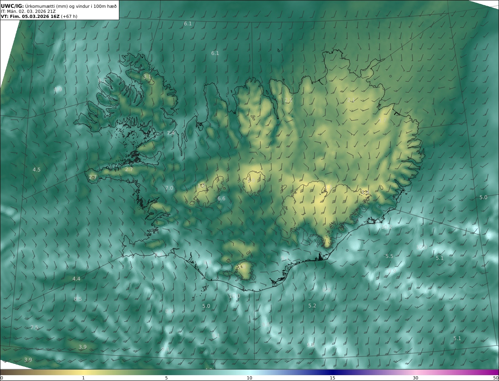
Task: Click the 8.5 value label on the map
Action: click(x=78, y=299)
